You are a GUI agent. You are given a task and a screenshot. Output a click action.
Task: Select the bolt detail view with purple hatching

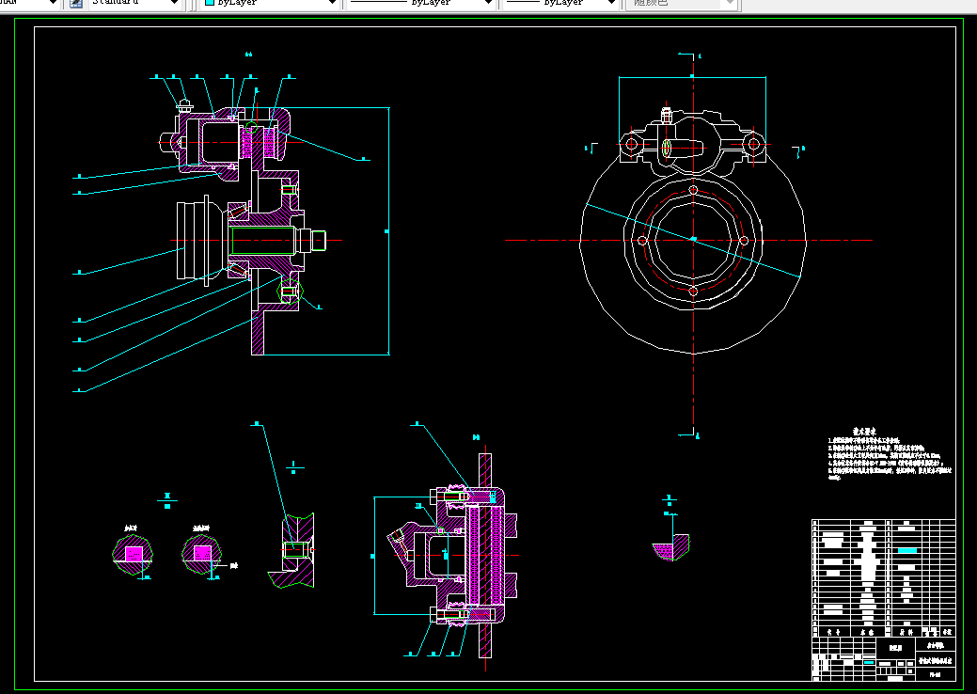click(292, 551)
